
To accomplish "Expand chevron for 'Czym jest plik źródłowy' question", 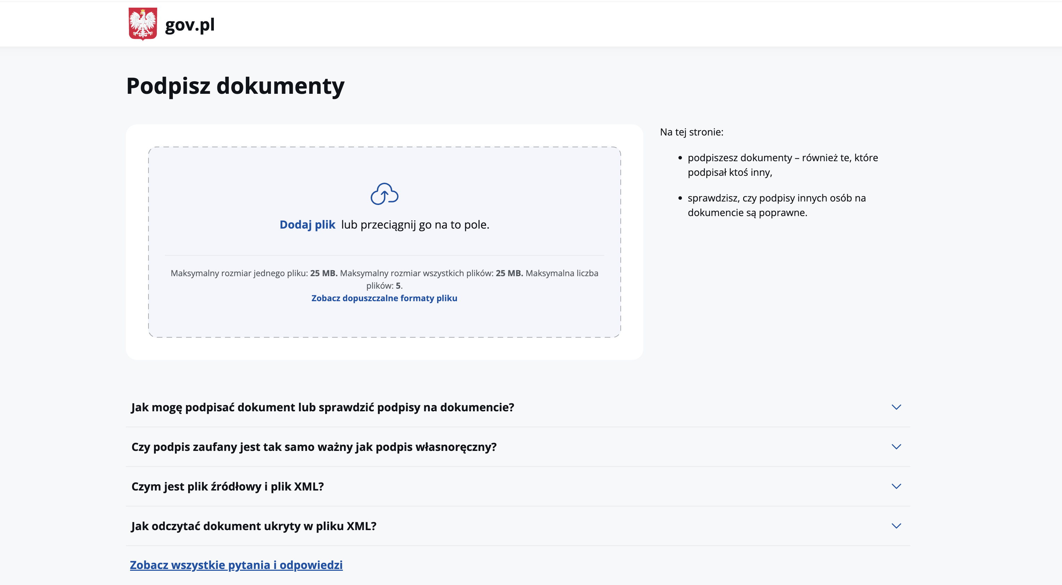I will 896,486.
